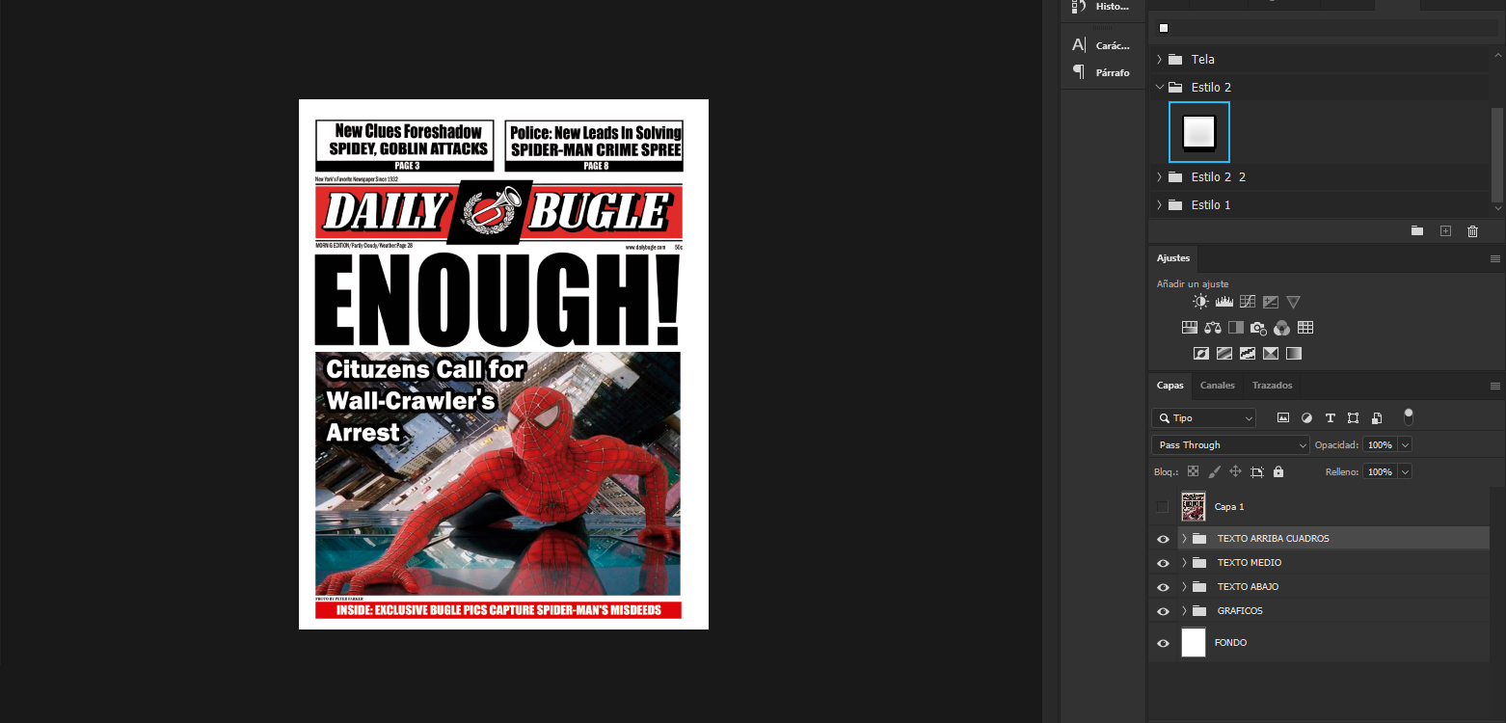Select the Capas tab

coord(1170,386)
